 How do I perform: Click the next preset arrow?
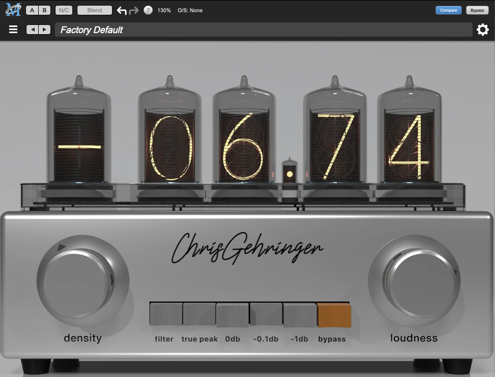click(x=44, y=29)
